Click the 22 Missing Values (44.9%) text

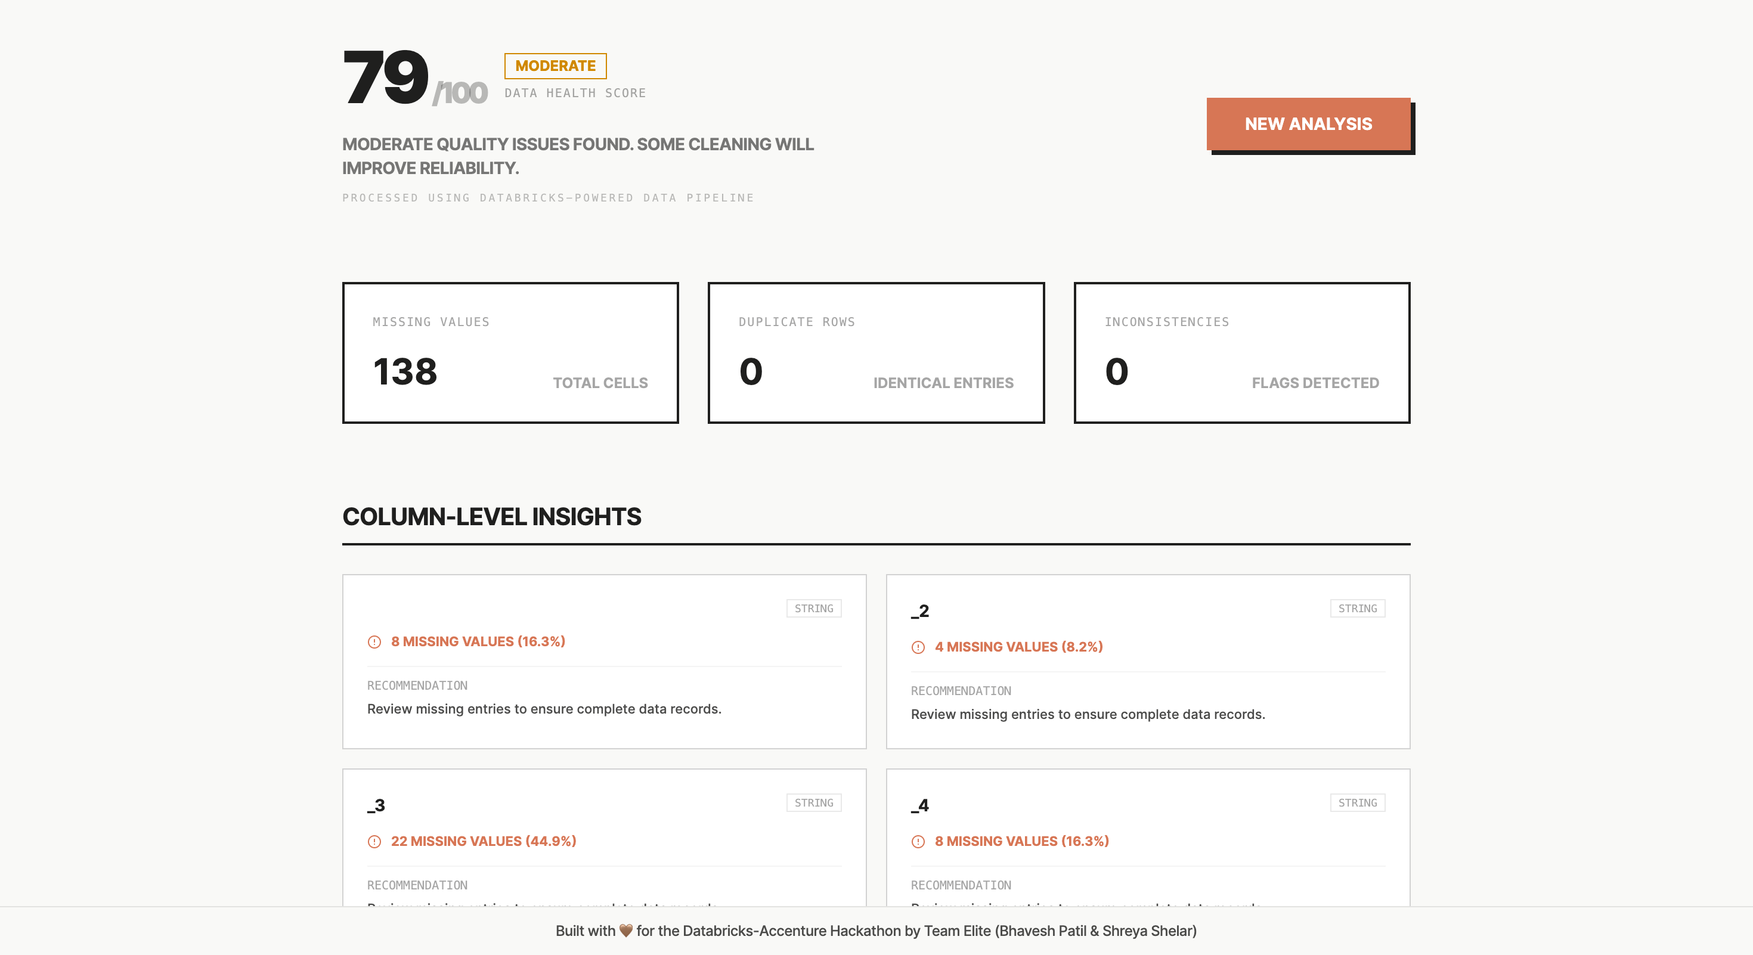click(483, 841)
